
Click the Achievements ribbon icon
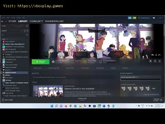point(100,62)
